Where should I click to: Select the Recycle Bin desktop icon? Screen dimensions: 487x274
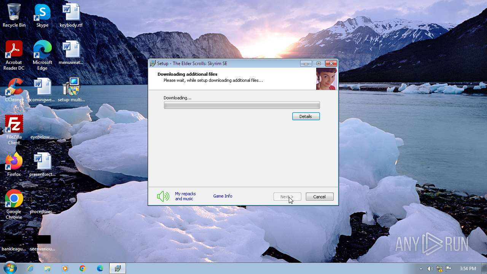point(14,16)
